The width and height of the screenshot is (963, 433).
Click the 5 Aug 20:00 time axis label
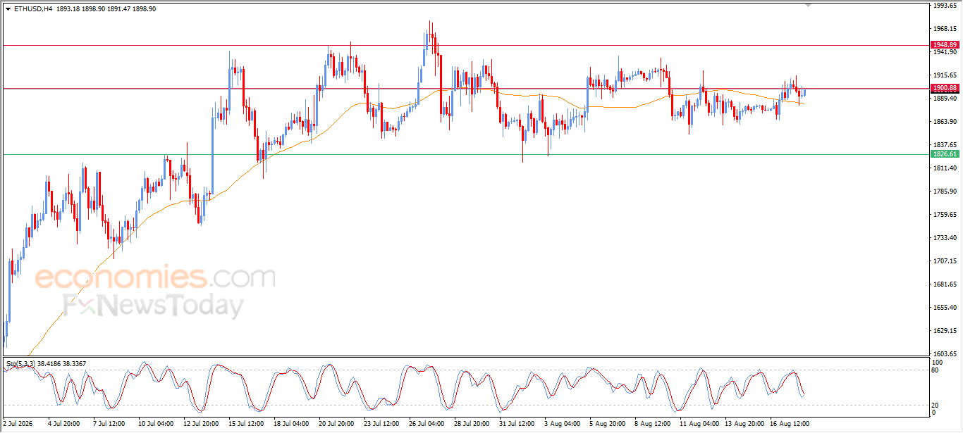point(607,425)
